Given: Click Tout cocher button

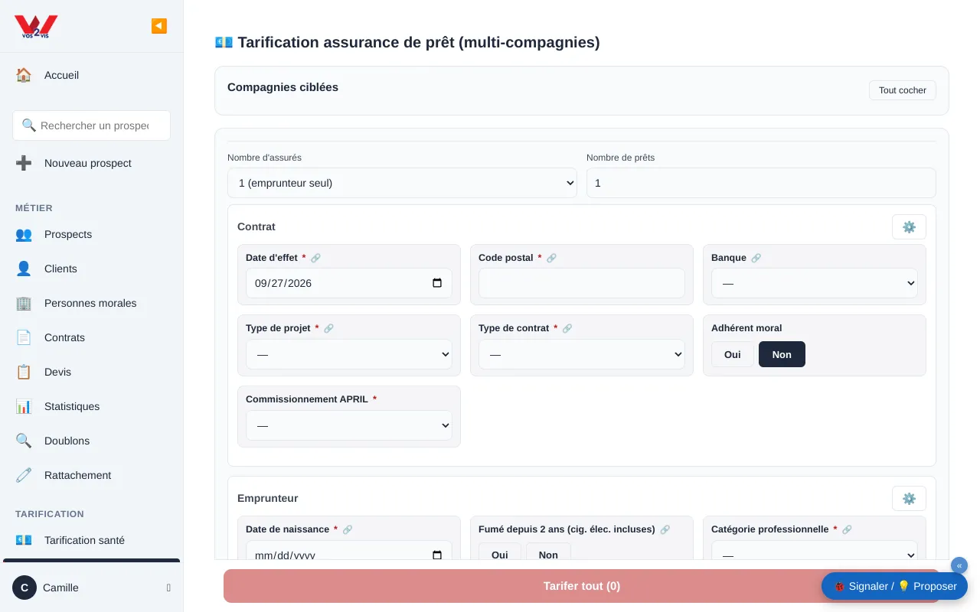Looking at the screenshot, I should [x=902, y=90].
